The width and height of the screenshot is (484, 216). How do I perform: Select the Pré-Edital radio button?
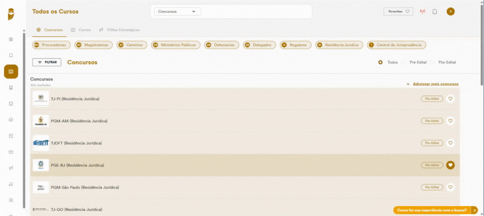403,62
